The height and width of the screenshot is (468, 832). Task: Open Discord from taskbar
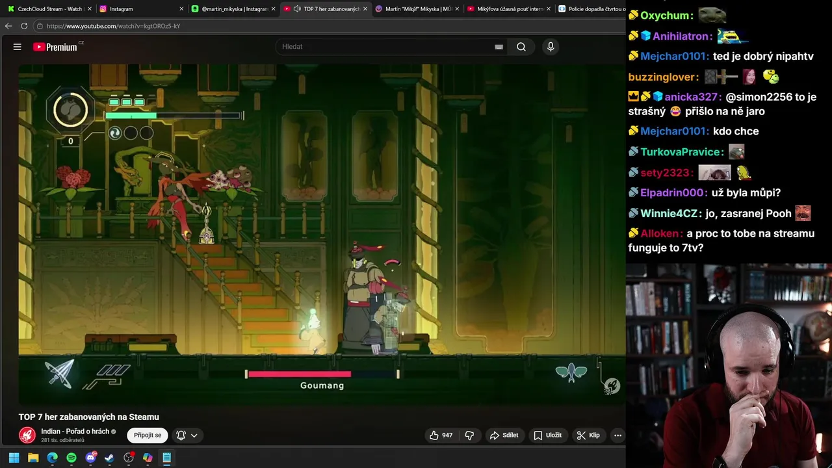(x=90, y=458)
